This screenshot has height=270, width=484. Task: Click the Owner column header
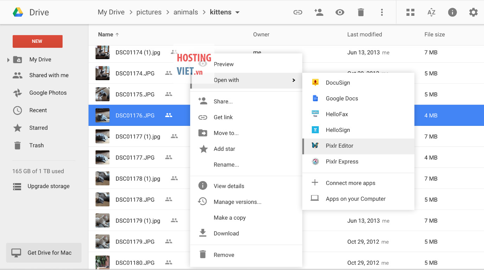pyautogui.click(x=261, y=34)
